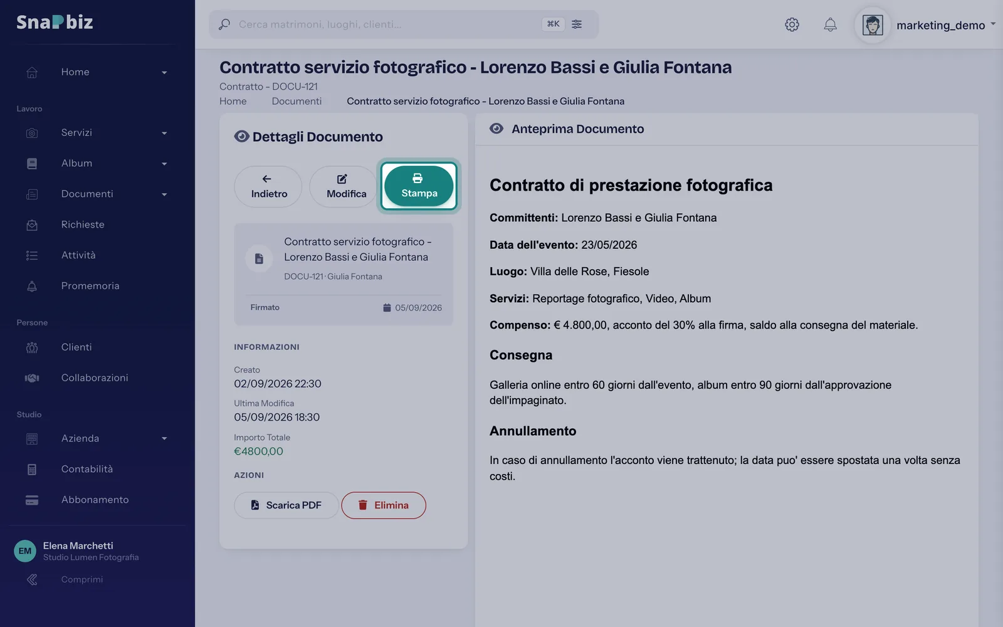The width and height of the screenshot is (1003, 627).
Task: Expand the Home submenu arrow
Action: pyautogui.click(x=164, y=73)
